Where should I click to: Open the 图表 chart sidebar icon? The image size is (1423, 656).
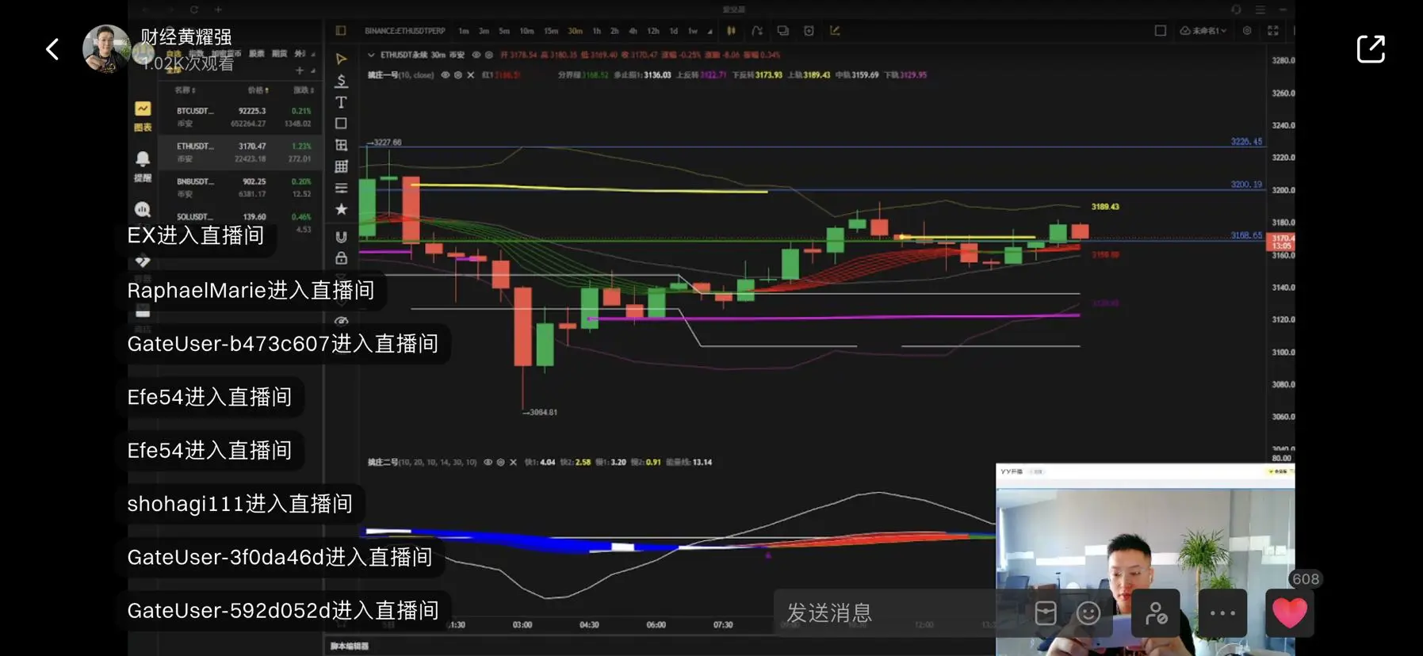(143, 116)
